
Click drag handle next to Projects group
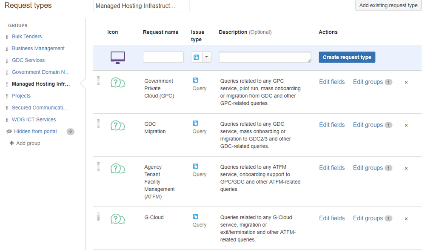(x=7, y=96)
